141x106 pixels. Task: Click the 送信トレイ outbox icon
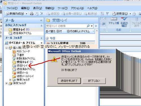click(x=14, y=66)
